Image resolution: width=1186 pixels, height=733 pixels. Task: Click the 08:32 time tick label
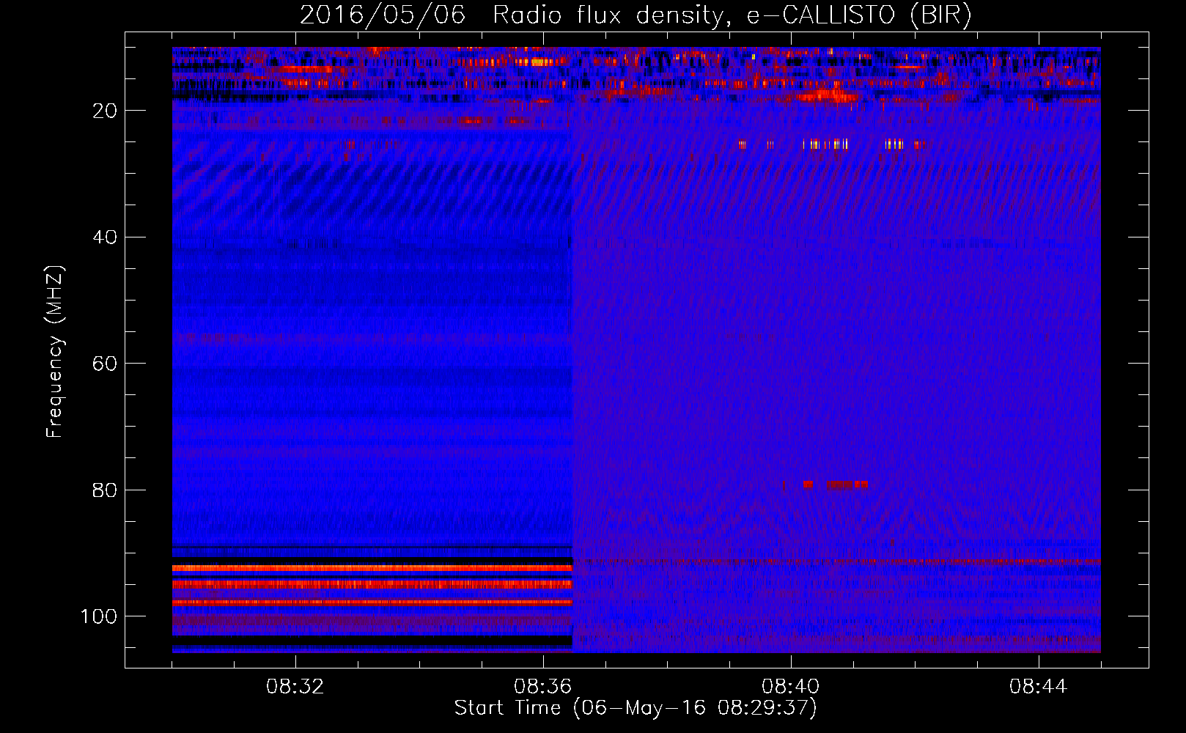click(x=295, y=687)
